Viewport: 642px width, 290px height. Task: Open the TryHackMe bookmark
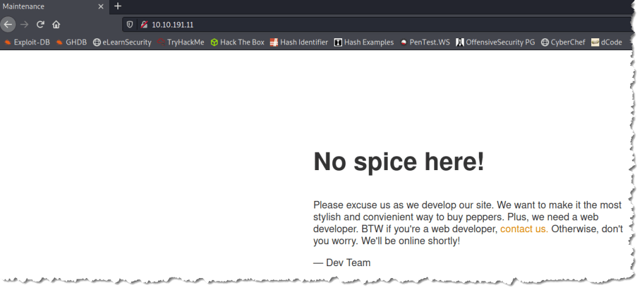coord(181,43)
